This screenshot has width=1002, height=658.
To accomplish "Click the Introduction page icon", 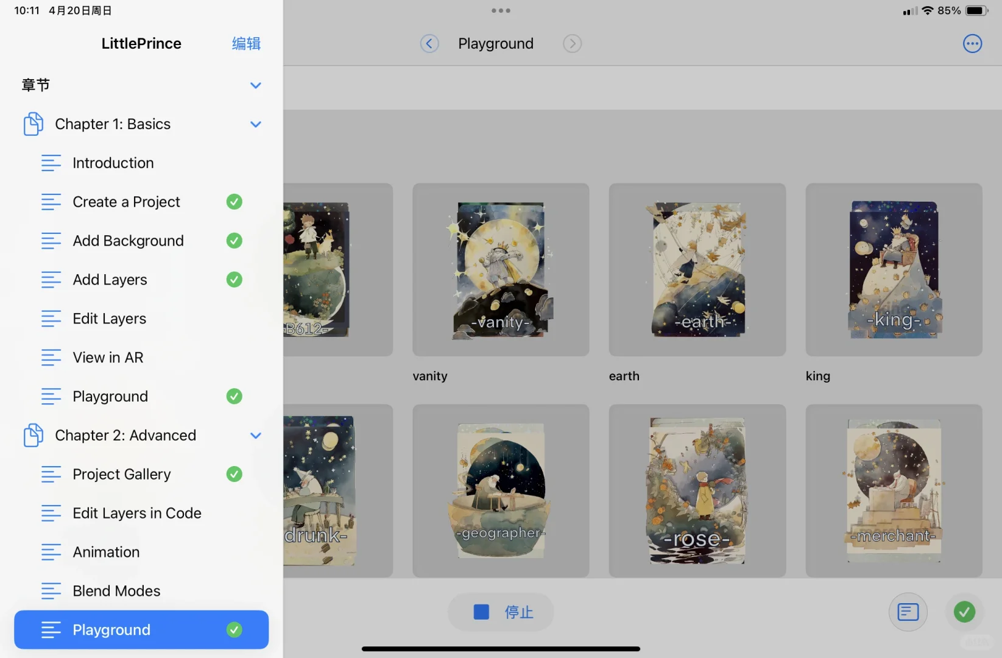I will coord(51,163).
